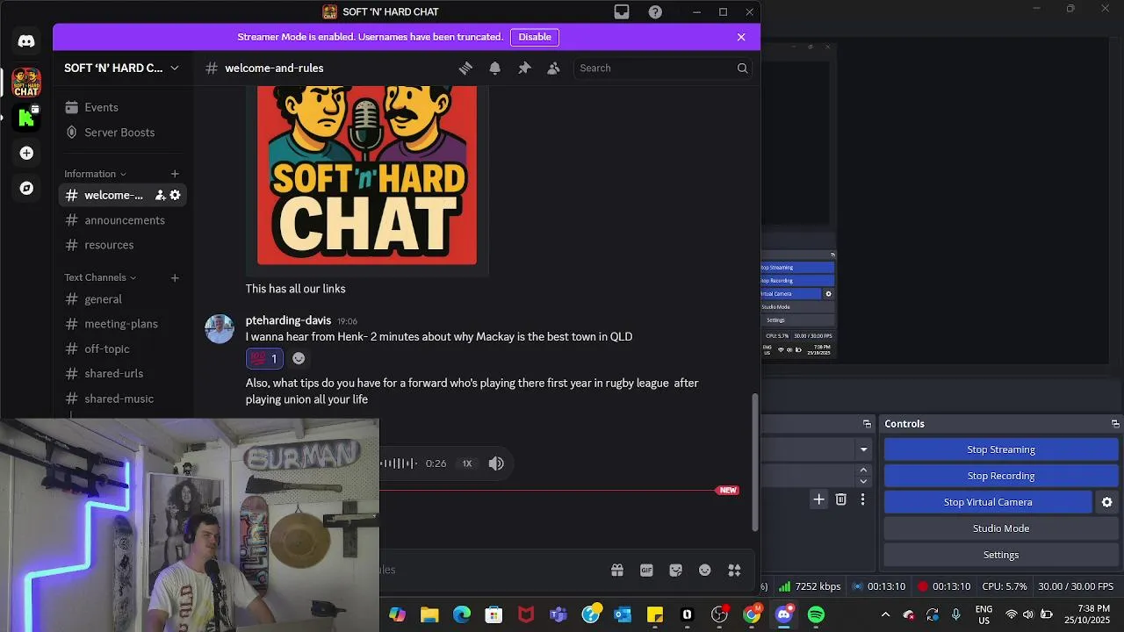
Task: Open virtual camera settings gear in OBS
Action: 1106,502
